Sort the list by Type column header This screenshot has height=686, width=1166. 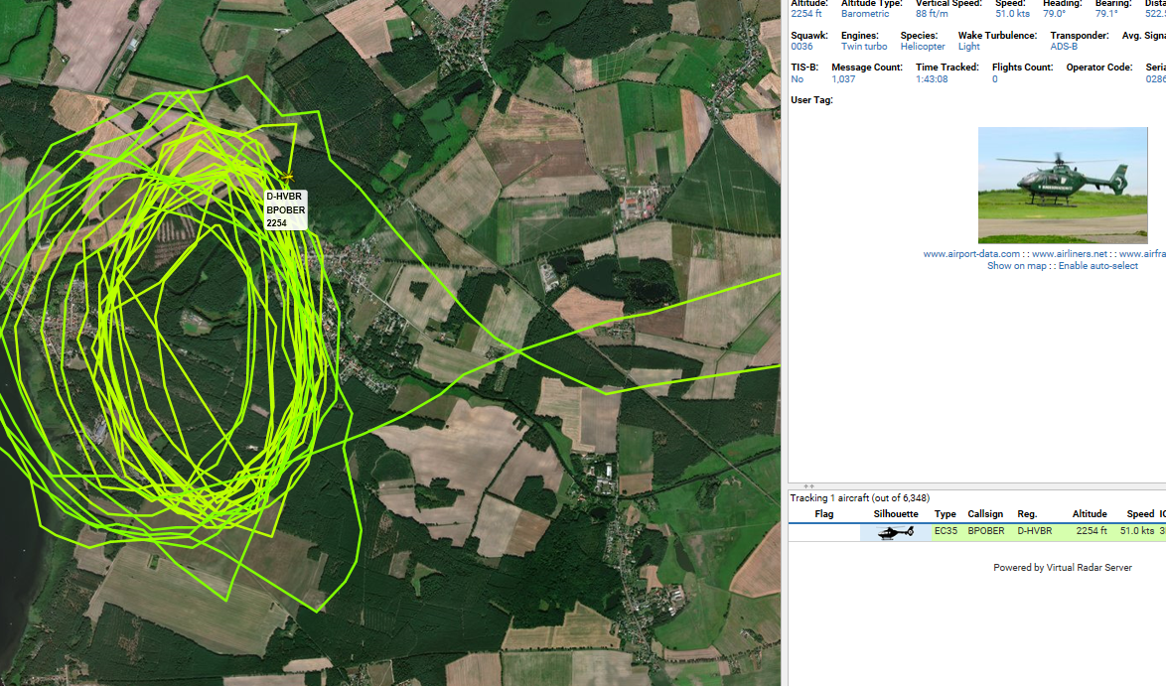(x=945, y=514)
